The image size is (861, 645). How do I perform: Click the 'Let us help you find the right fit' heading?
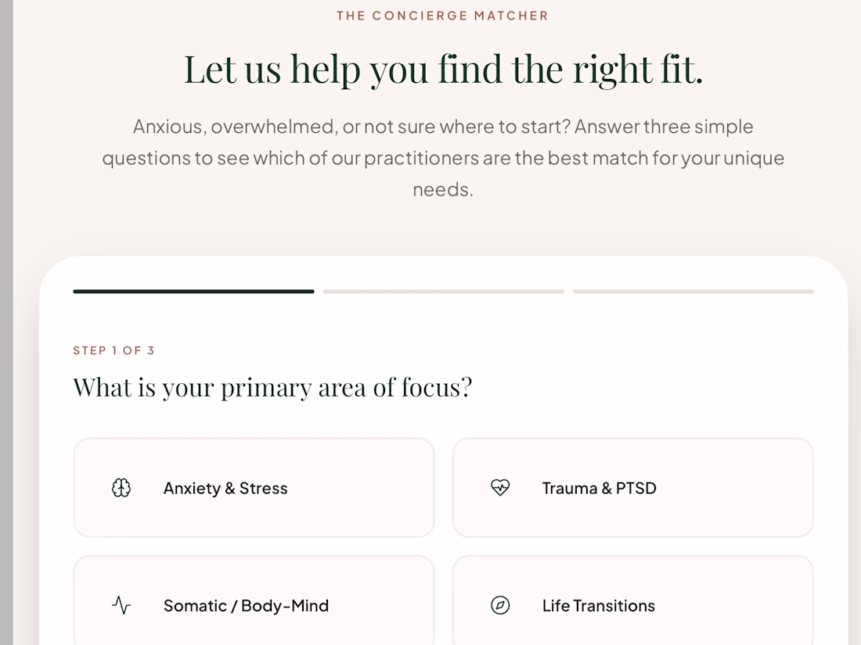[443, 69]
